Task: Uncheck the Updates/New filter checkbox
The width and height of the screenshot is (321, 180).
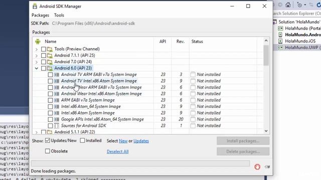Action: [x=48, y=140]
